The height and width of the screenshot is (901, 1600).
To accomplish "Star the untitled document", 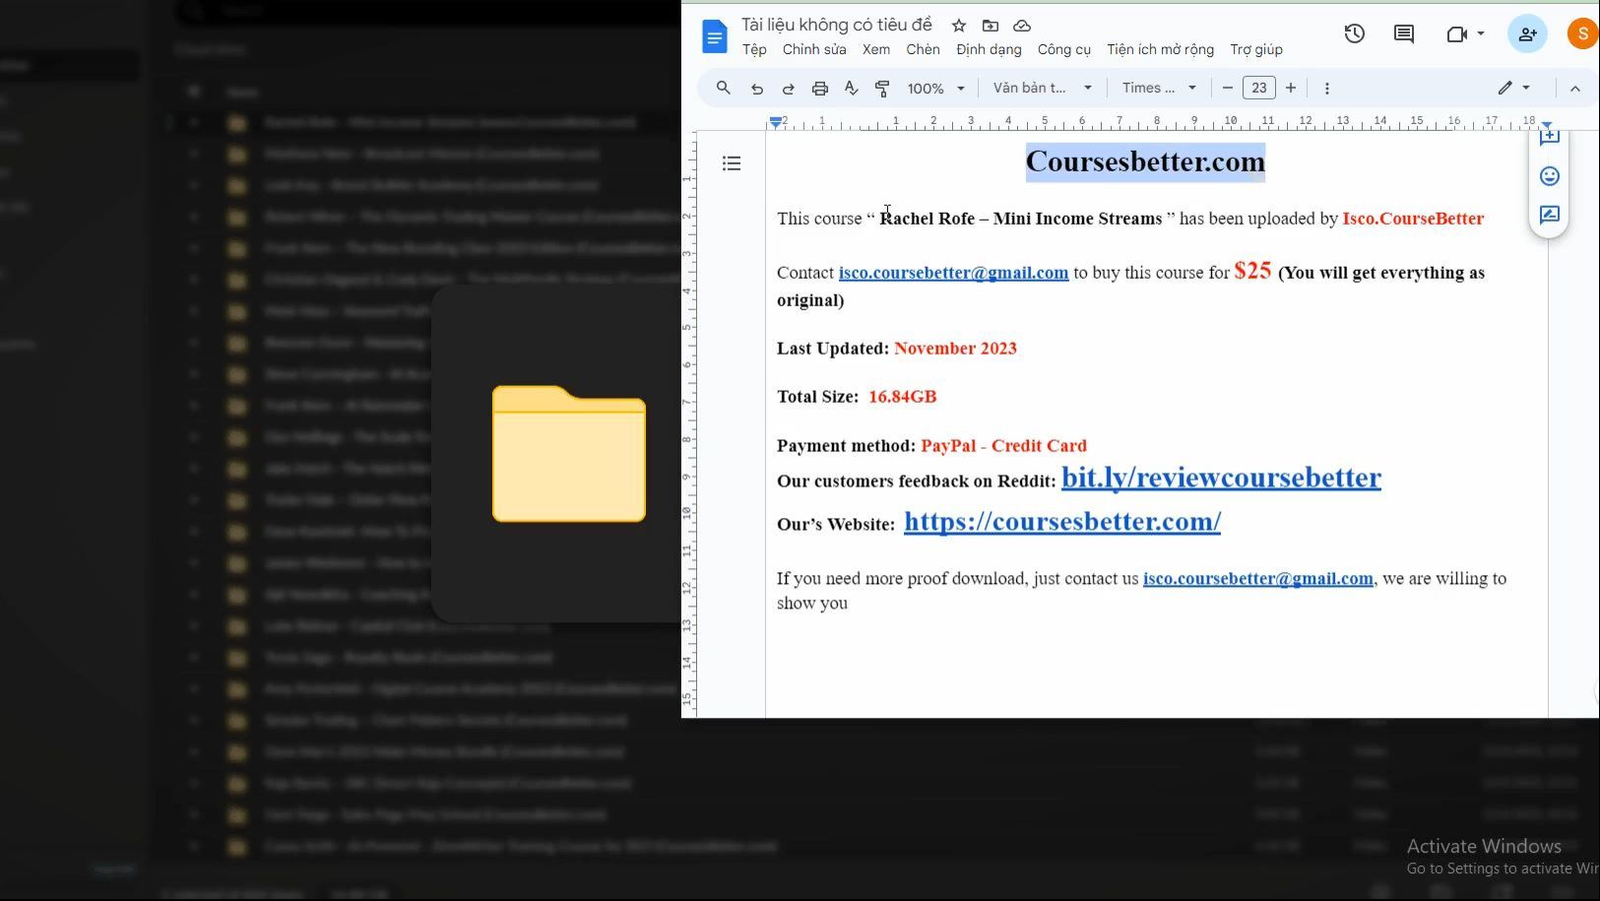I will pyautogui.click(x=959, y=26).
